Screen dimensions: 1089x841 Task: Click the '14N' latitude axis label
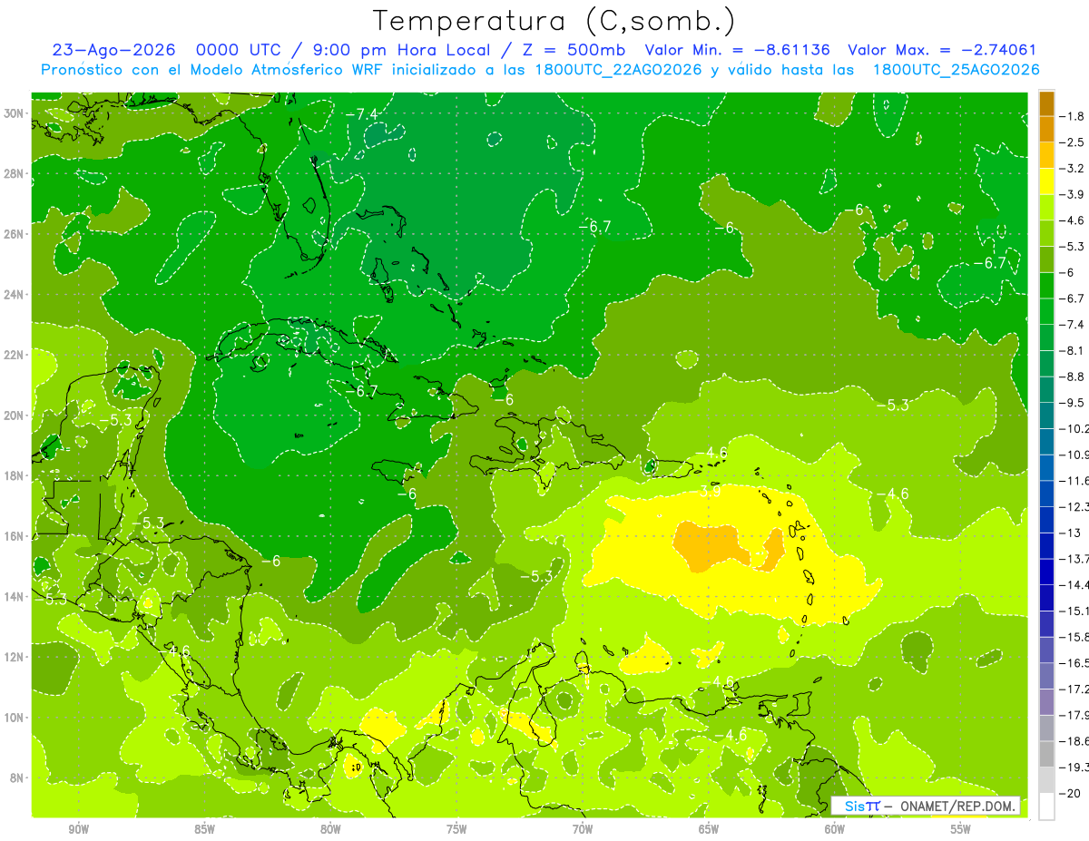pyautogui.click(x=14, y=596)
